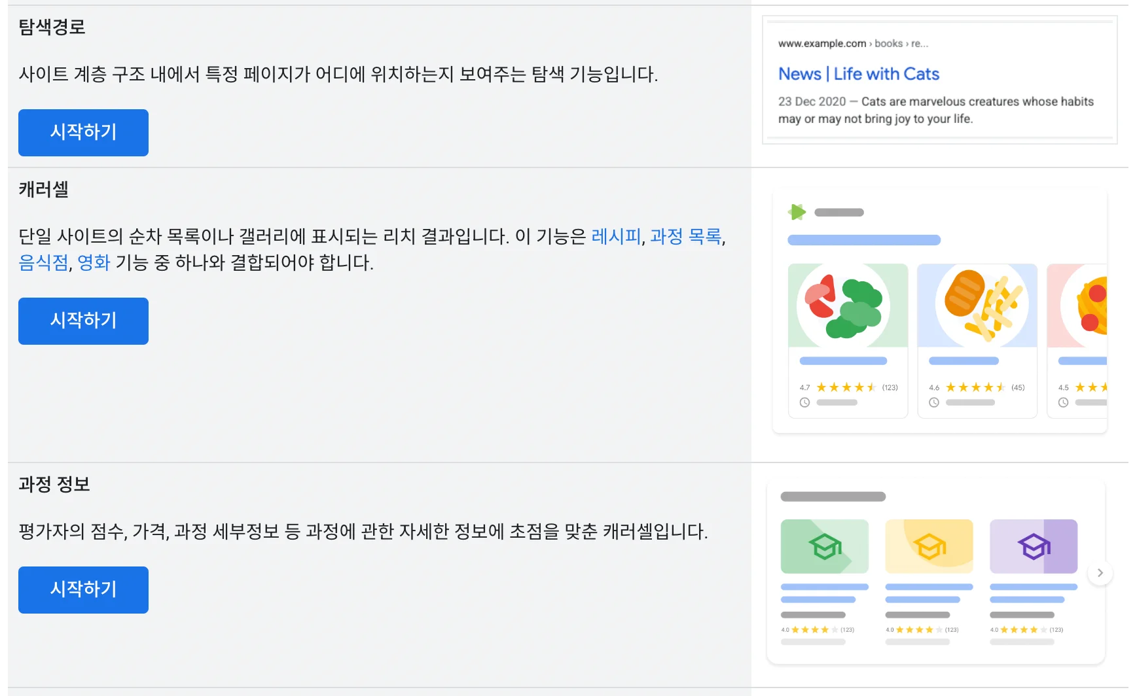1135x696 pixels.
Task: Click the salad dish image in carousel
Action: click(847, 305)
